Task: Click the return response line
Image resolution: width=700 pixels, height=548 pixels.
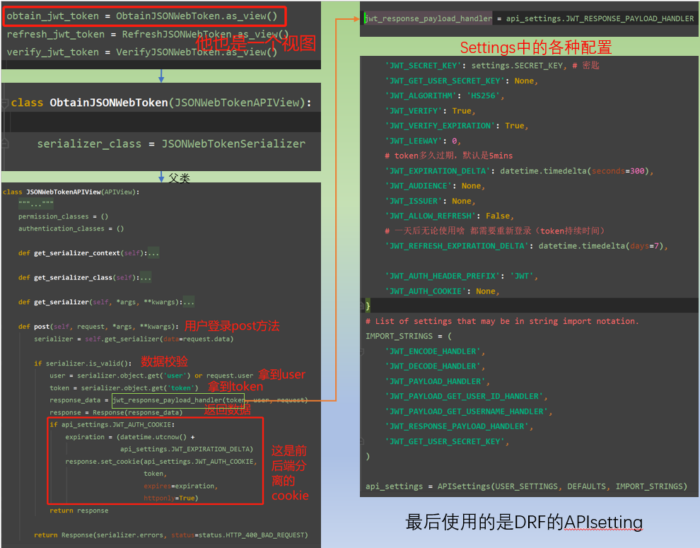Action: pos(79,511)
